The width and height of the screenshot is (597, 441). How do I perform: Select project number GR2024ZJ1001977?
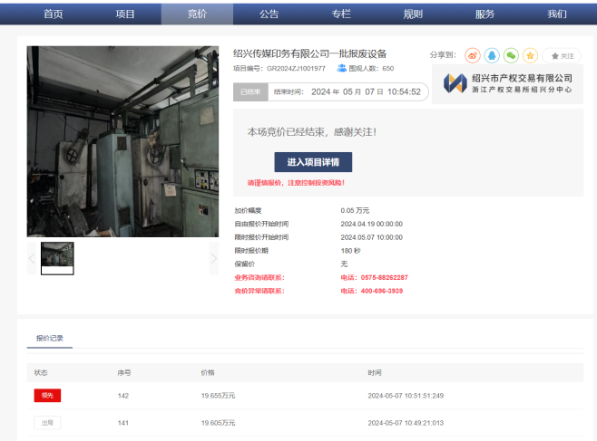pyautogui.click(x=296, y=69)
